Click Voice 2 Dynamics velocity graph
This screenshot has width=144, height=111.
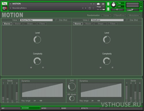(x=101, y=90)
